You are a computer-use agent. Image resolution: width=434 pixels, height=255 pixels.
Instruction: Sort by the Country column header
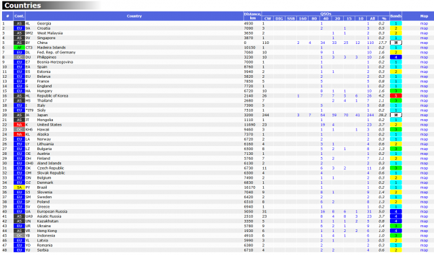pyautogui.click(x=134, y=16)
